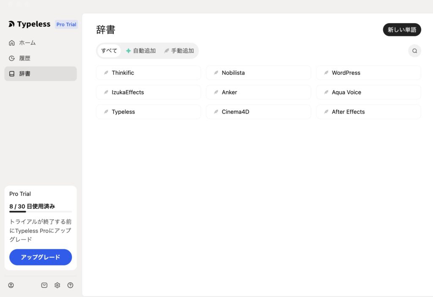Click the Pro Trial badge near logo
This screenshot has height=297, width=433.
click(x=66, y=25)
